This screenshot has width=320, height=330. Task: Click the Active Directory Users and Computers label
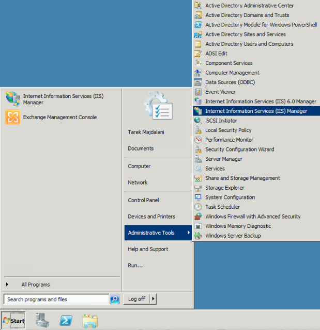click(249, 44)
